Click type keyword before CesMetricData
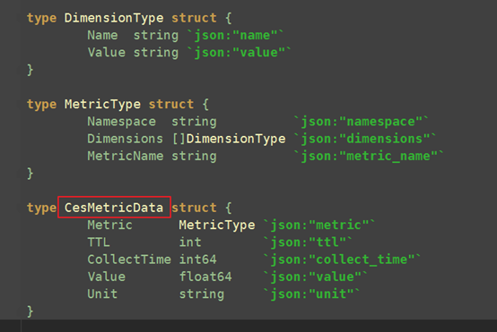This screenshot has height=332, width=497. [41, 208]
